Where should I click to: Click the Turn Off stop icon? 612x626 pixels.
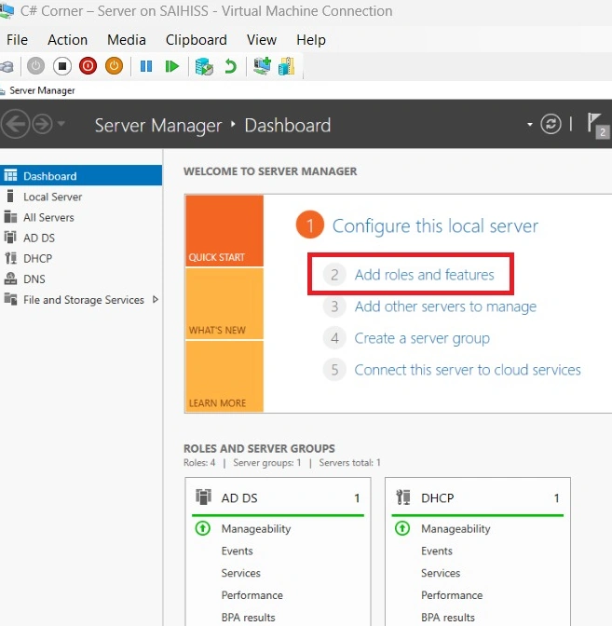[x=62, y=66]
